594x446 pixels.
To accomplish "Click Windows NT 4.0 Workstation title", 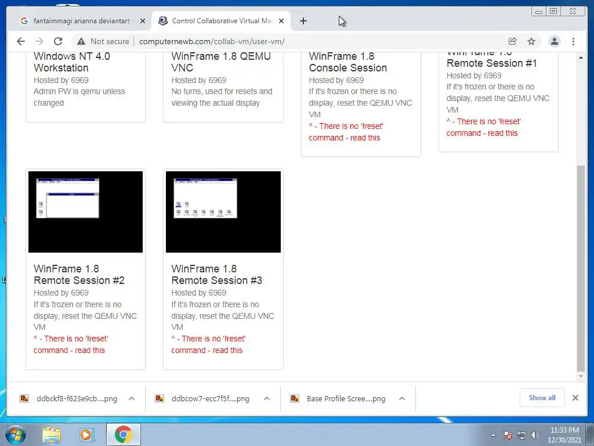I will pos(71,62).
